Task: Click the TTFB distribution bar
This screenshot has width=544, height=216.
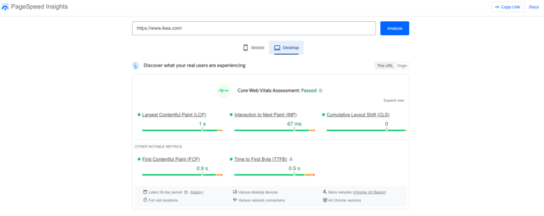Action: pos(275,175)
